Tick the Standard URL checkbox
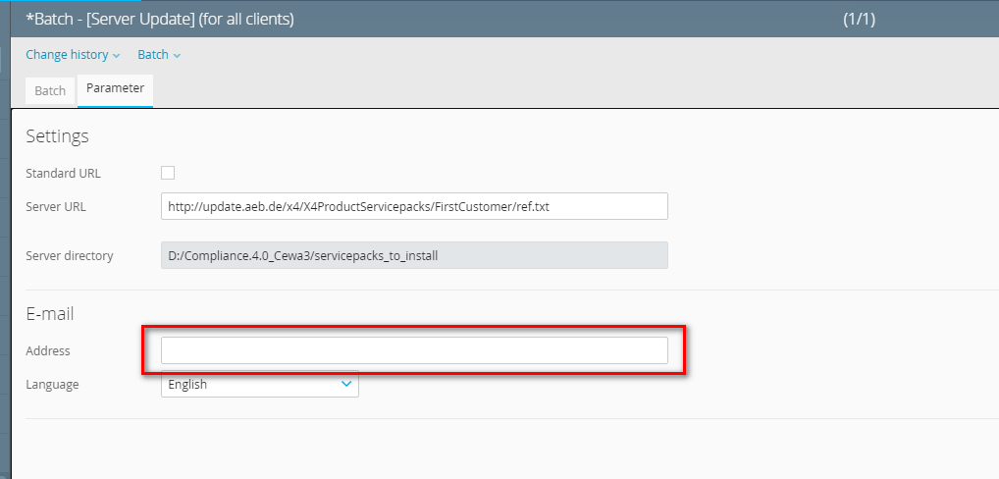Image resolution: width=999 pixels, height=479 pixels. click(168, 173)
